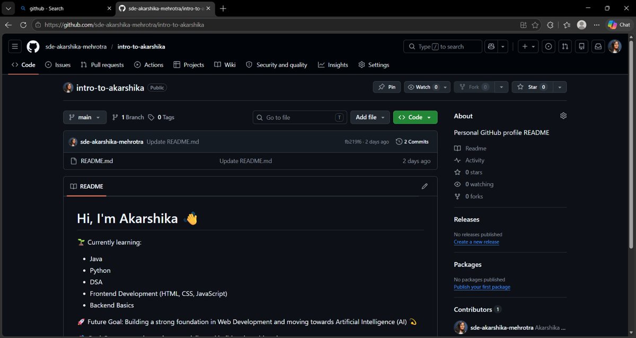Expand the Star lists dropdown arrow
The height and width of the screenshot is (338, 636).
559,87
